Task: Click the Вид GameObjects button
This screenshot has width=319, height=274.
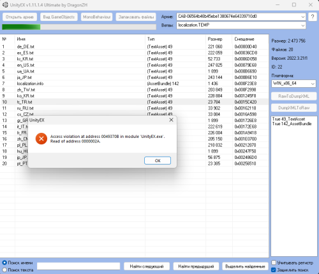Action: click(59, 17)
